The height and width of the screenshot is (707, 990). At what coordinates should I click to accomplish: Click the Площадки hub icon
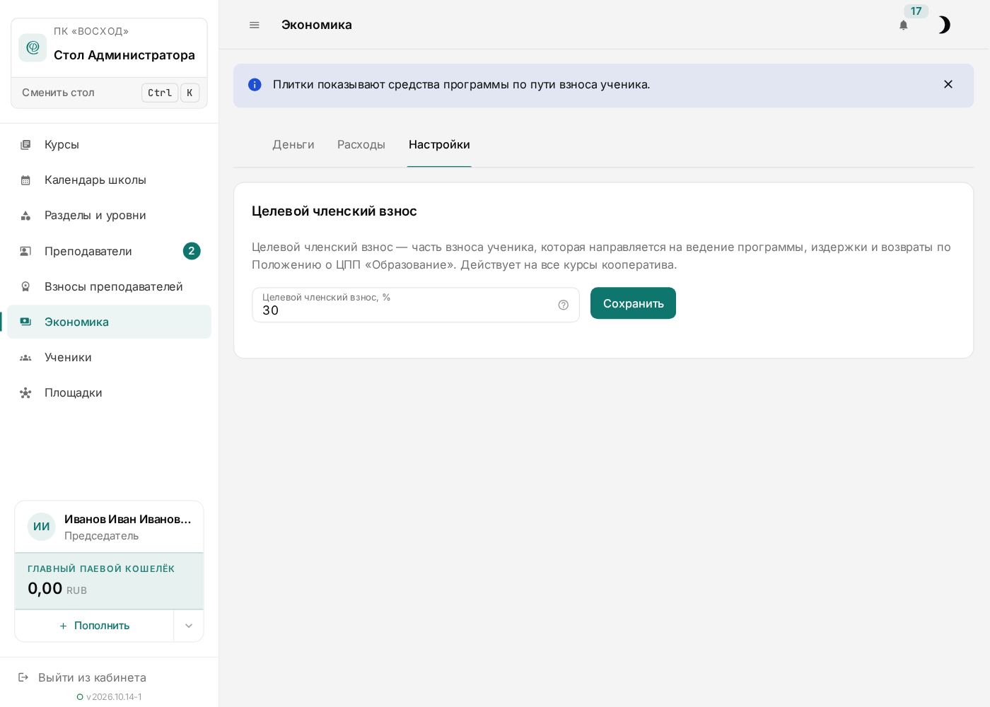tap(25, 392)
